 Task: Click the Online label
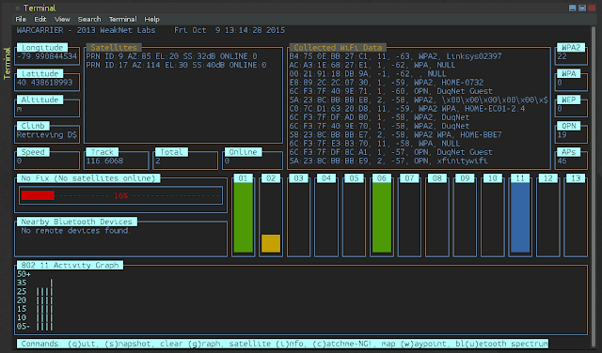pyautogui.click(x=243, y=152)
